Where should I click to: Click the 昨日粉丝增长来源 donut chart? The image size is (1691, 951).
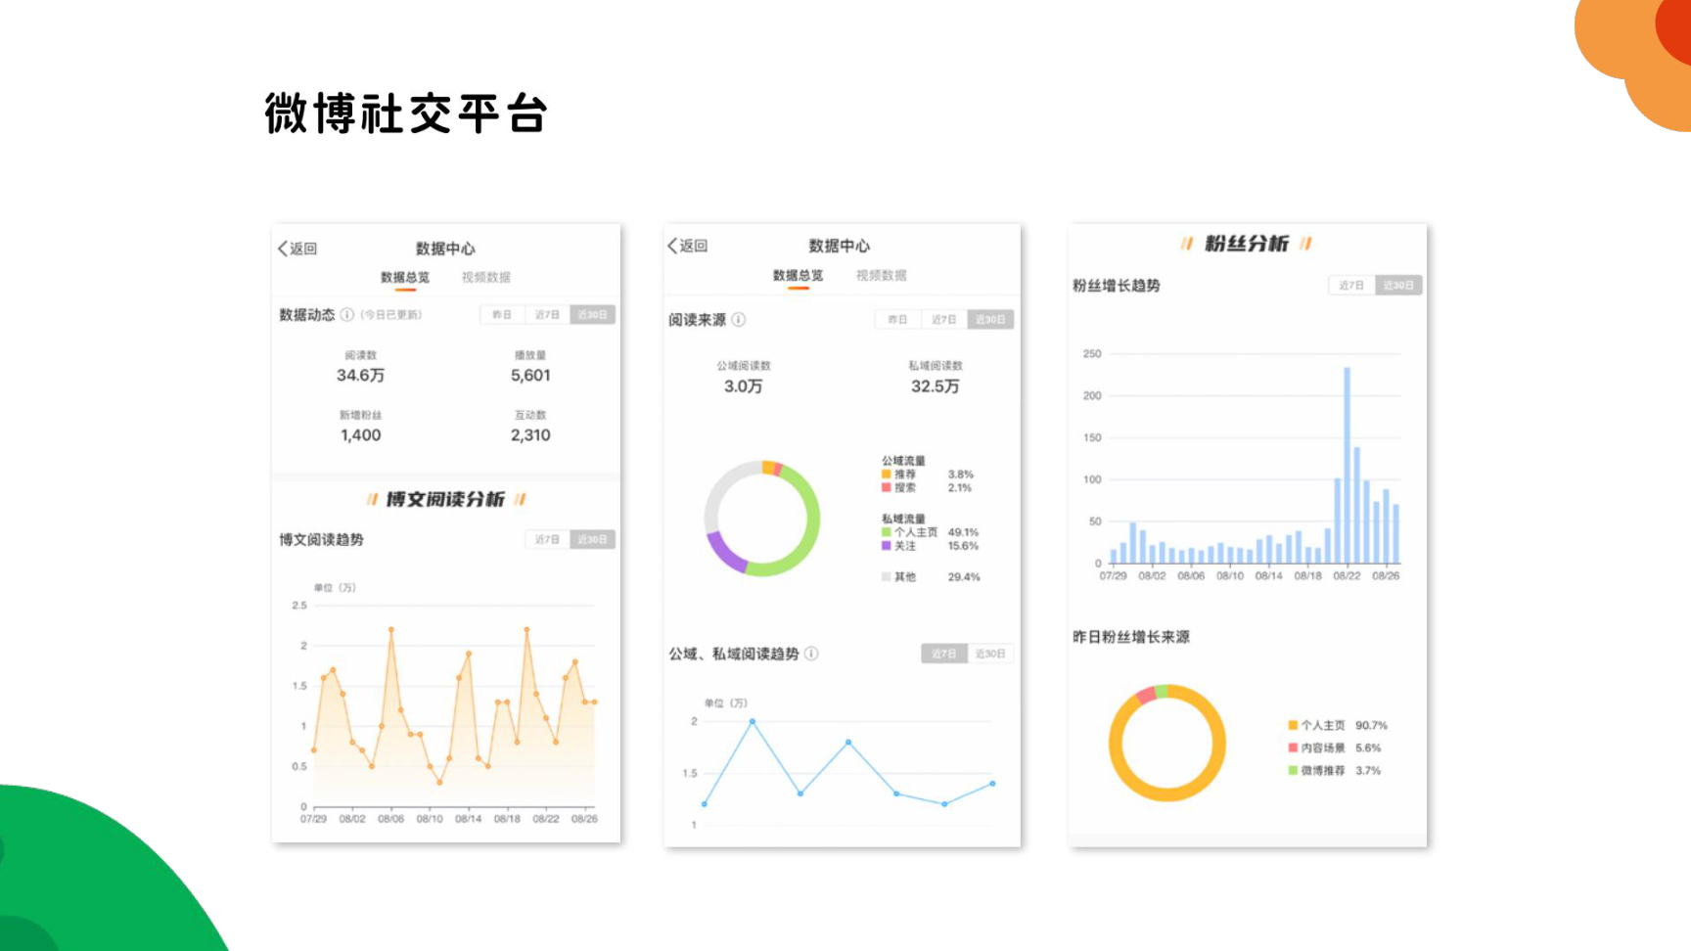tap(1167, 744)
